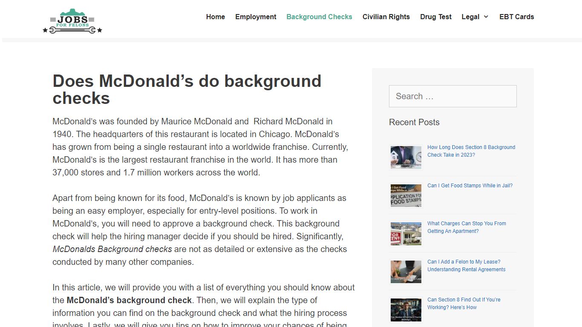The height and width of the screenshot is (327, 582).
Task: Click the Food Stamps application thumbnail
Action: point(406,195)
